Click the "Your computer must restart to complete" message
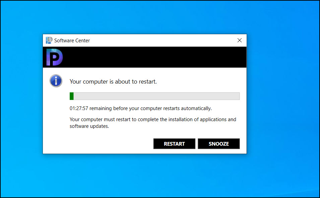This screenshot has width=320, height=198. (153, 122)
